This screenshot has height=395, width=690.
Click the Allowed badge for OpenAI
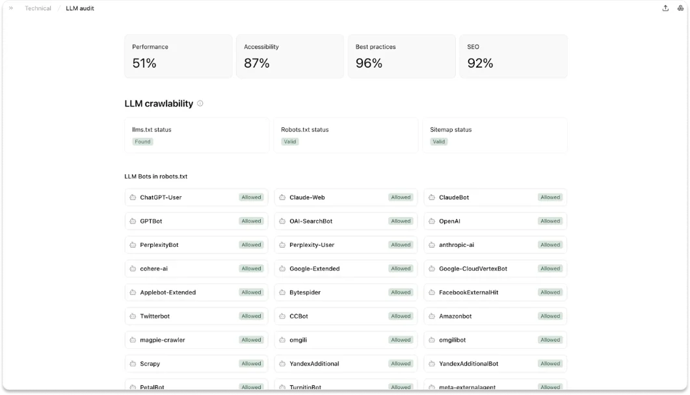pos(550,221)
